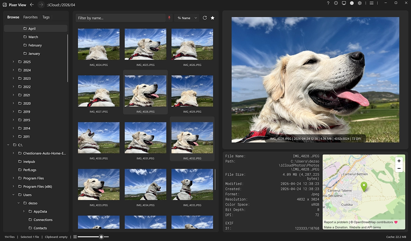The image size is (411, 241).
Task: Collapse the dezso folder
Action: [x=18, y=203]
